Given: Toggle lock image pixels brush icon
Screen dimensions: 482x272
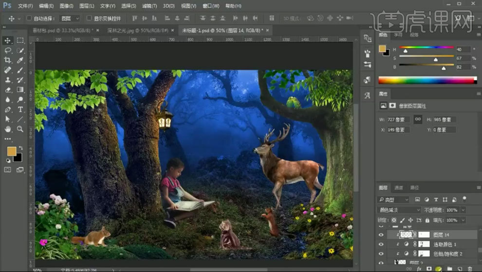Looking at the screenshot, I should (402, 220).
